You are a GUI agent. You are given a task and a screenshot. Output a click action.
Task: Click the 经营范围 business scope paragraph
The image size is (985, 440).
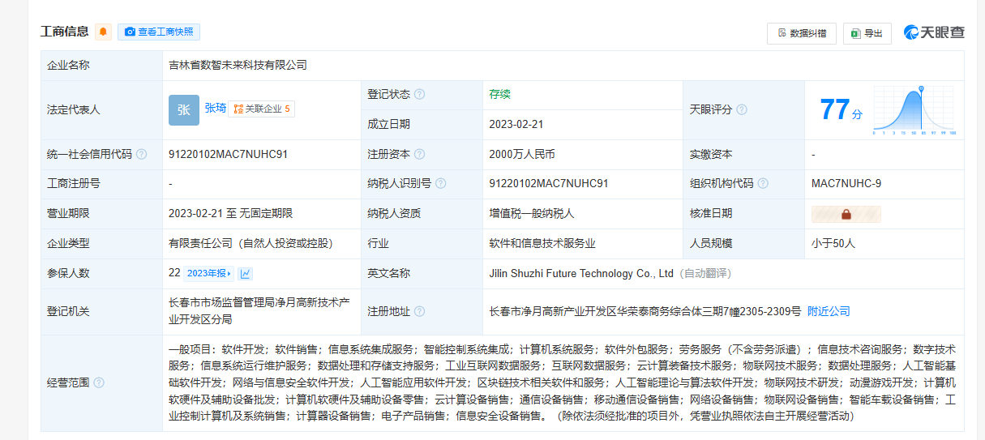coord(563,382)
